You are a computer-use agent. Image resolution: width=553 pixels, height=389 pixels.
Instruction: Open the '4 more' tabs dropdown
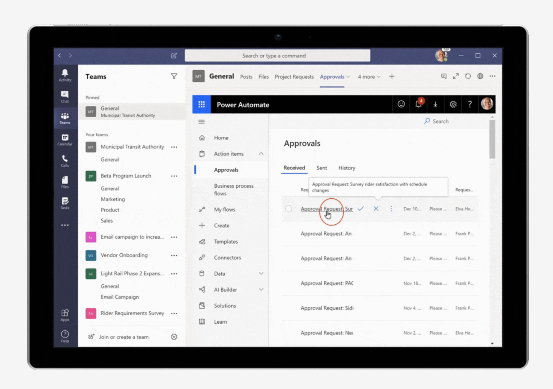[x=369, y=77]
